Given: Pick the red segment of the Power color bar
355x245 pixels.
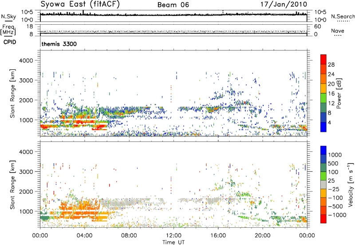Looking at the screenshot, I should [323, 59].
